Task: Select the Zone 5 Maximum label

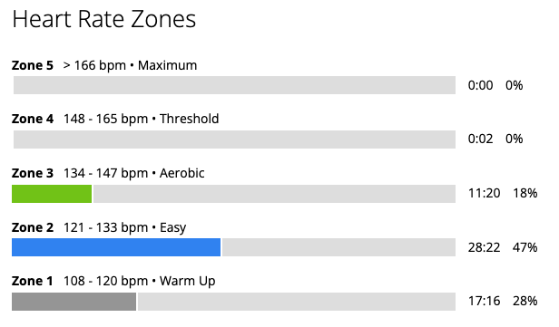Action: [x=104, y=65]
